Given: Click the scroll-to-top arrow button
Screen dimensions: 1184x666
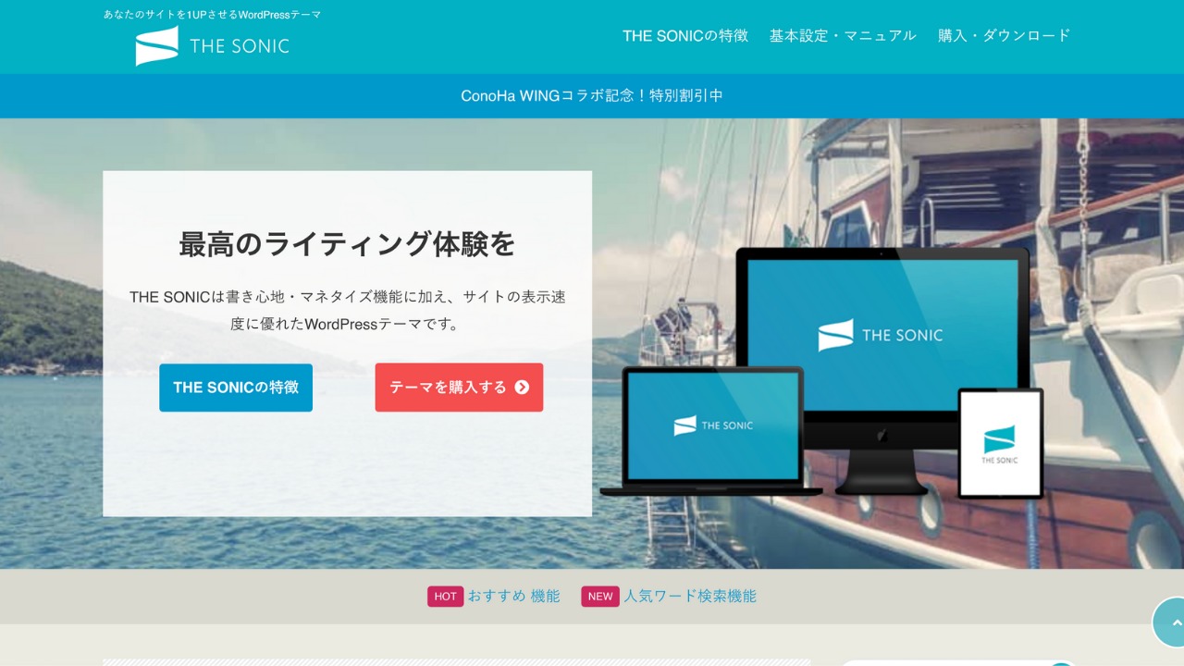Looking at the screenshot, I should (x=1170, y=622).
